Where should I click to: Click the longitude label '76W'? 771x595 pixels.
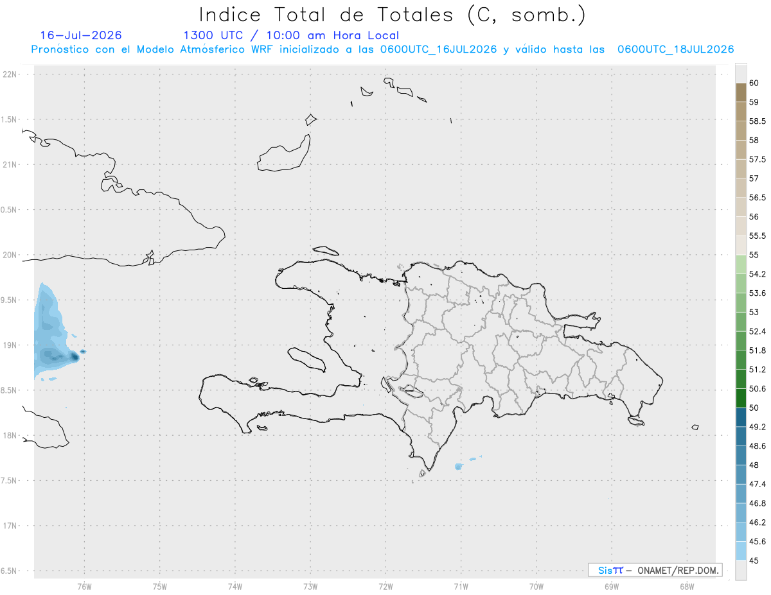coord(84,586)
